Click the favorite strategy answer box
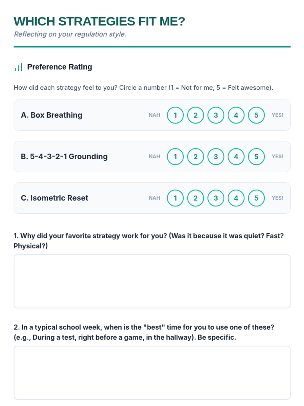The image size is (304, 406). click(x=152, y=281)
